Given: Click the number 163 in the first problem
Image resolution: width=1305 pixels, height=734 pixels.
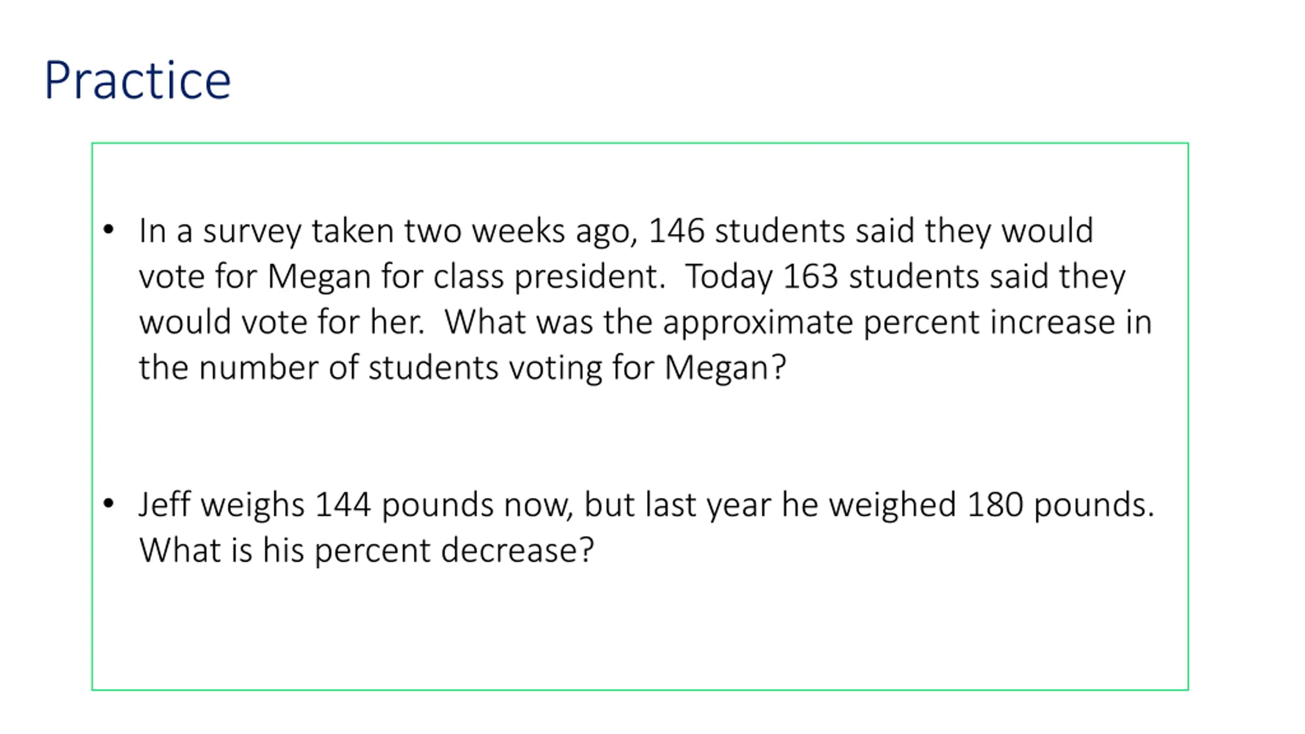Looking at the screenshot, I should [811, 276].
